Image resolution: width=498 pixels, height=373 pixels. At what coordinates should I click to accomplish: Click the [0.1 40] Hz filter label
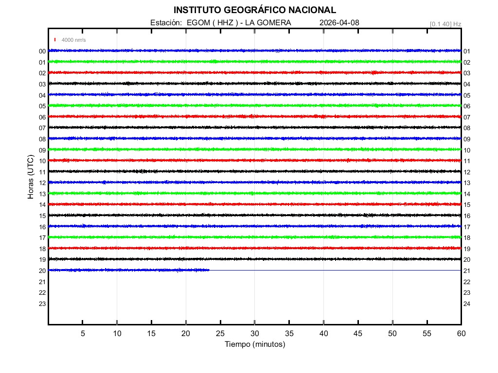(x=445, y=24)
